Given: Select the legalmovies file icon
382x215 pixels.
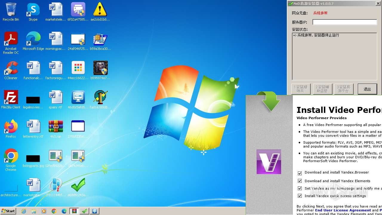Looking at the screenshot, I should tap(33, 102).
